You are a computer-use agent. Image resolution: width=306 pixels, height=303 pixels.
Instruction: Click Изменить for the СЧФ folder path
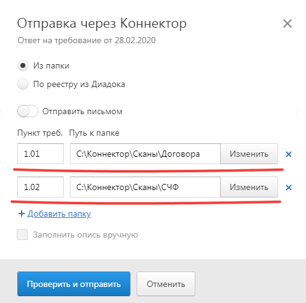coord(249,187)
